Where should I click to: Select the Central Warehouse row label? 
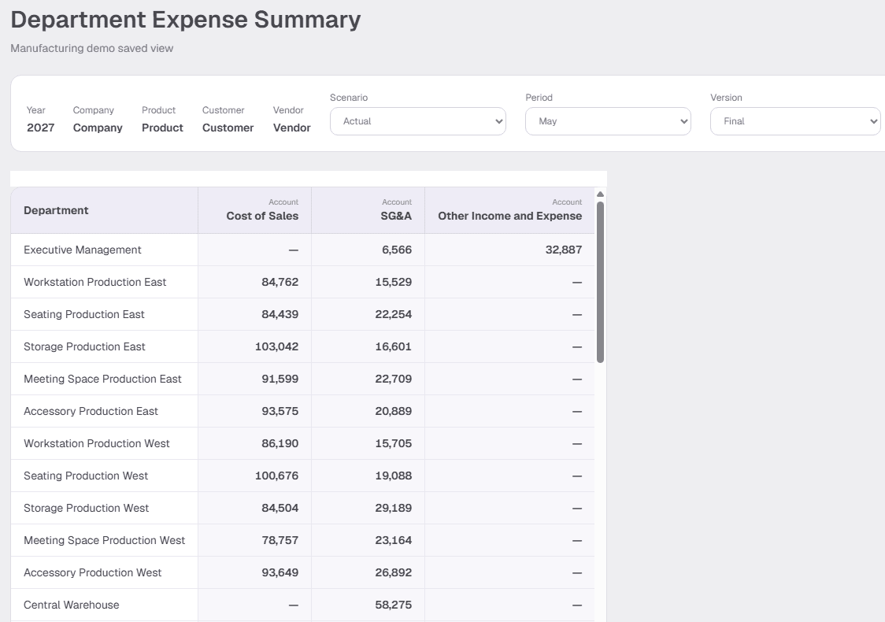(72, 605)
